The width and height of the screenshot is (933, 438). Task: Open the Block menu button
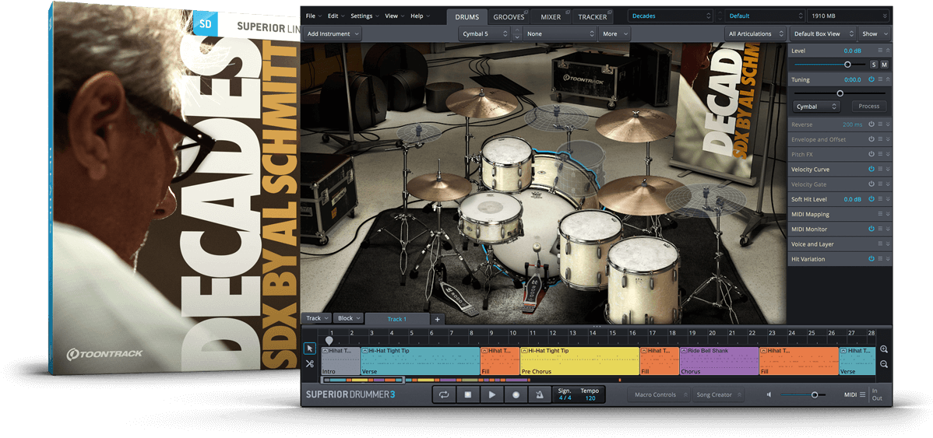pyautogui.click(x=349, y=318)
